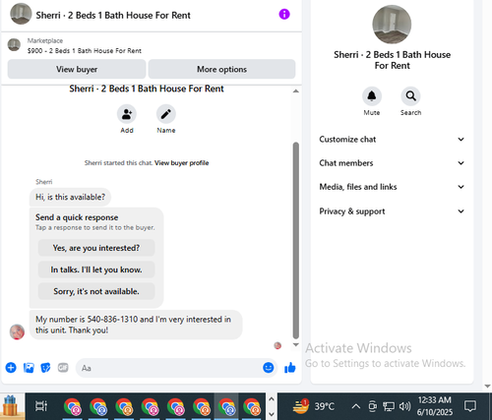This screenshot has height=420, width=492.
Task: Attach a file with photo icon
Action: (x=29, y=368)
